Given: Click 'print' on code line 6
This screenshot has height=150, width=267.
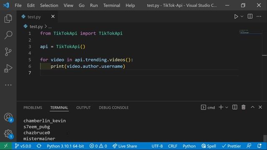Looking at the screenshot, I should (x=57, y=66).
